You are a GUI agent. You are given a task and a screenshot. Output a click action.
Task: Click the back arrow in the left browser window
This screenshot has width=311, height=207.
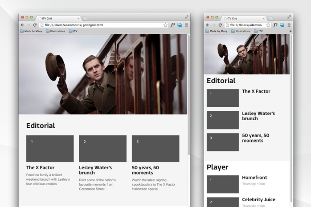pos(22,25)
